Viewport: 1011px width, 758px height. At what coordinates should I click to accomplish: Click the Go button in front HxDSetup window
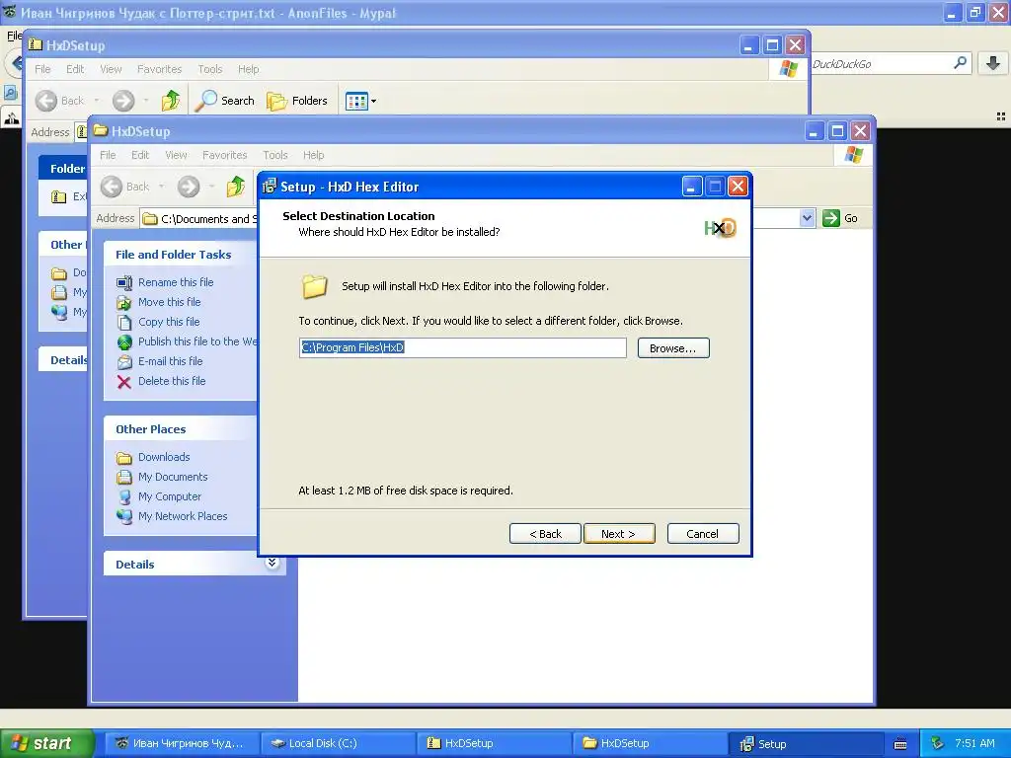coord(840,218)
